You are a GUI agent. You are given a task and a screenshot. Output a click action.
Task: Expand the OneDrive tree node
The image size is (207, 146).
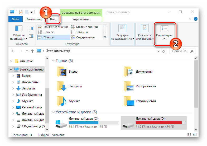(11, 61)
